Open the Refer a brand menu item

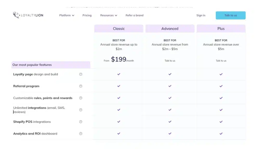coord(134,15)
